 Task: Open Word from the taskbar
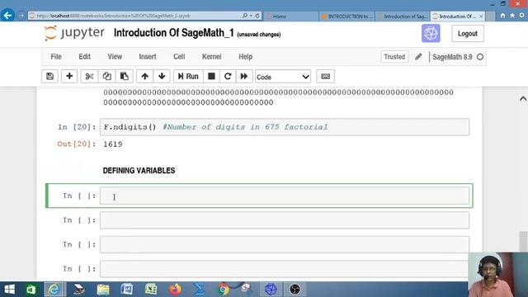pyautogui.click(x=126, y=290)
